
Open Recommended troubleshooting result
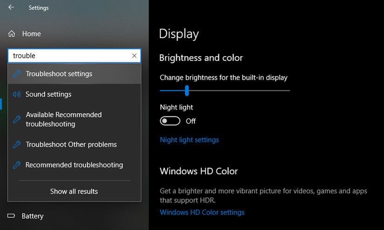[x=74, y=165]
